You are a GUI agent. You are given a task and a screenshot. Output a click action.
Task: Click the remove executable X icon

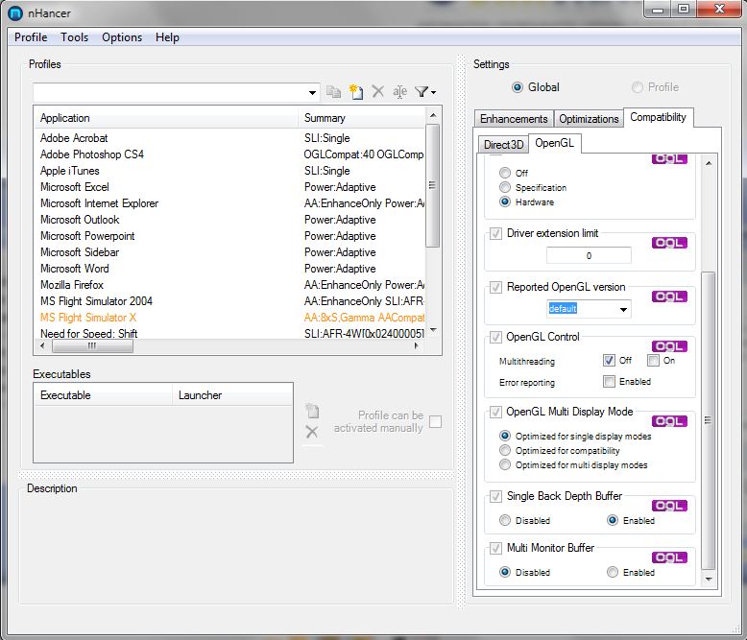312,433
